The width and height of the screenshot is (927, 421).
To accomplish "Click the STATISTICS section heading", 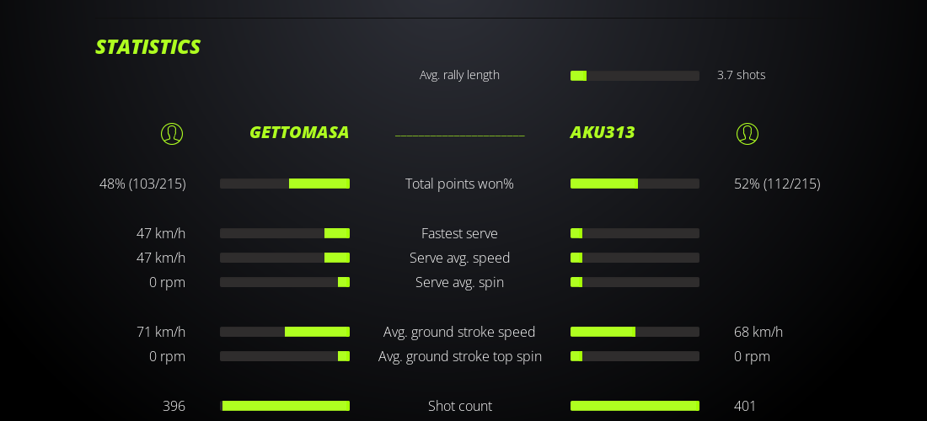I will point(147,47).
